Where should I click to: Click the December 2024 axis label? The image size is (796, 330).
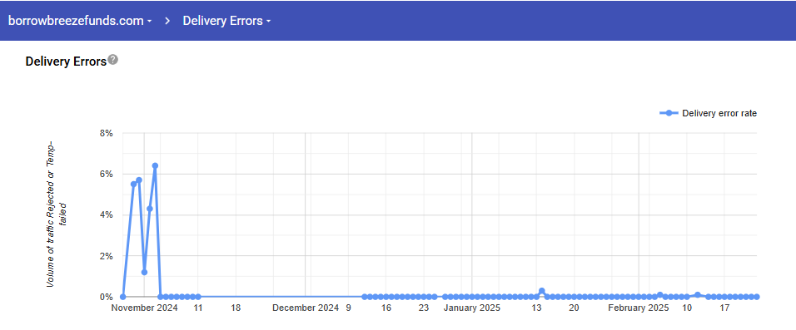coord(306,308)
